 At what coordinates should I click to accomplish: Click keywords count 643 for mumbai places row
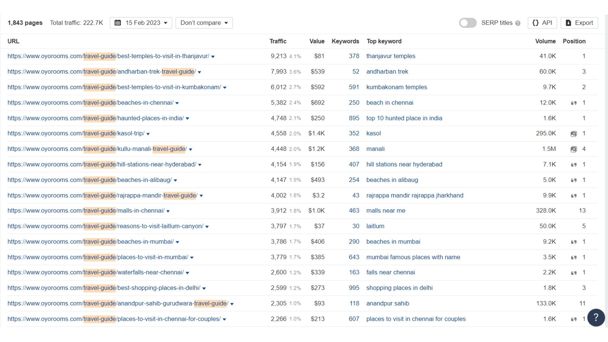tap(354, 257)
